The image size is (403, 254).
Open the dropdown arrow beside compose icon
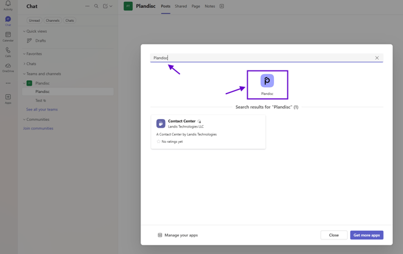coord(111,6)
